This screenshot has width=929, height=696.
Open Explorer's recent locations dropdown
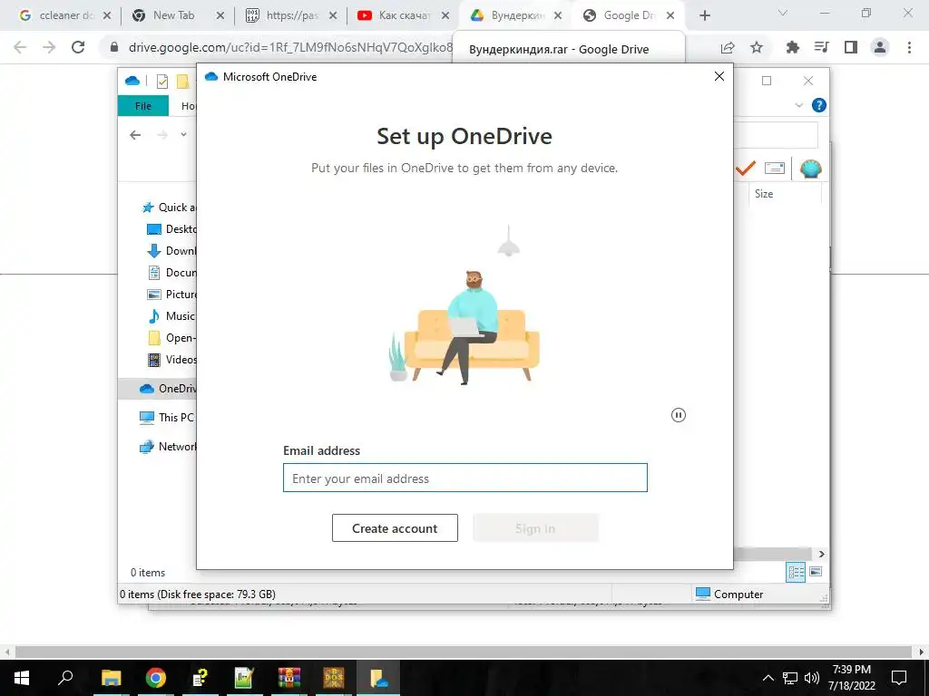pos(183,135)
